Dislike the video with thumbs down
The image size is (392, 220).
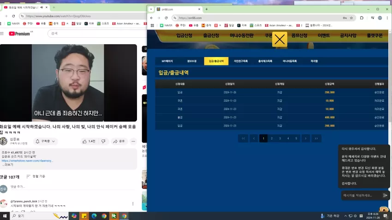click(103, 141)
